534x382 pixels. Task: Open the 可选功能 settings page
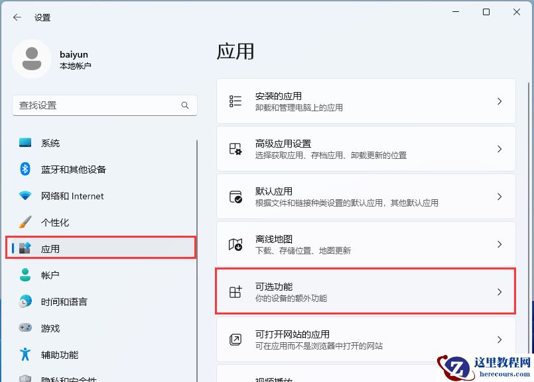coord(365,291)
